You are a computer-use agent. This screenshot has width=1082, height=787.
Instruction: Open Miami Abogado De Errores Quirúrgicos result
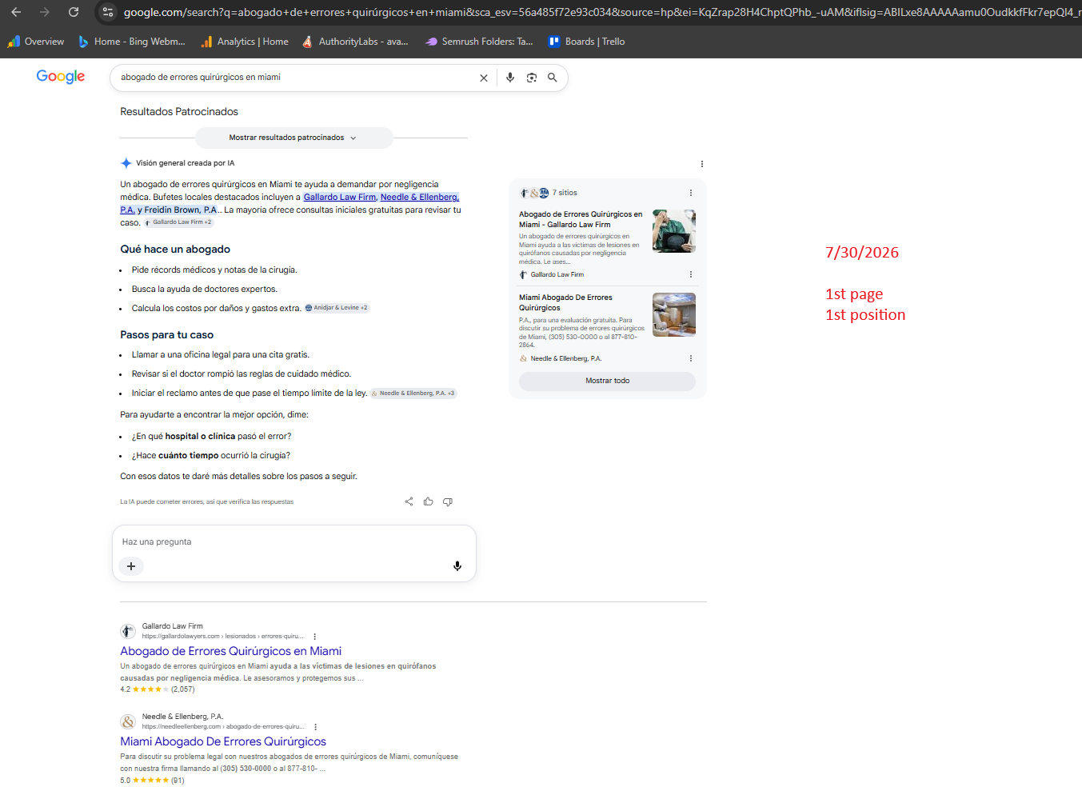coord(223,741)
